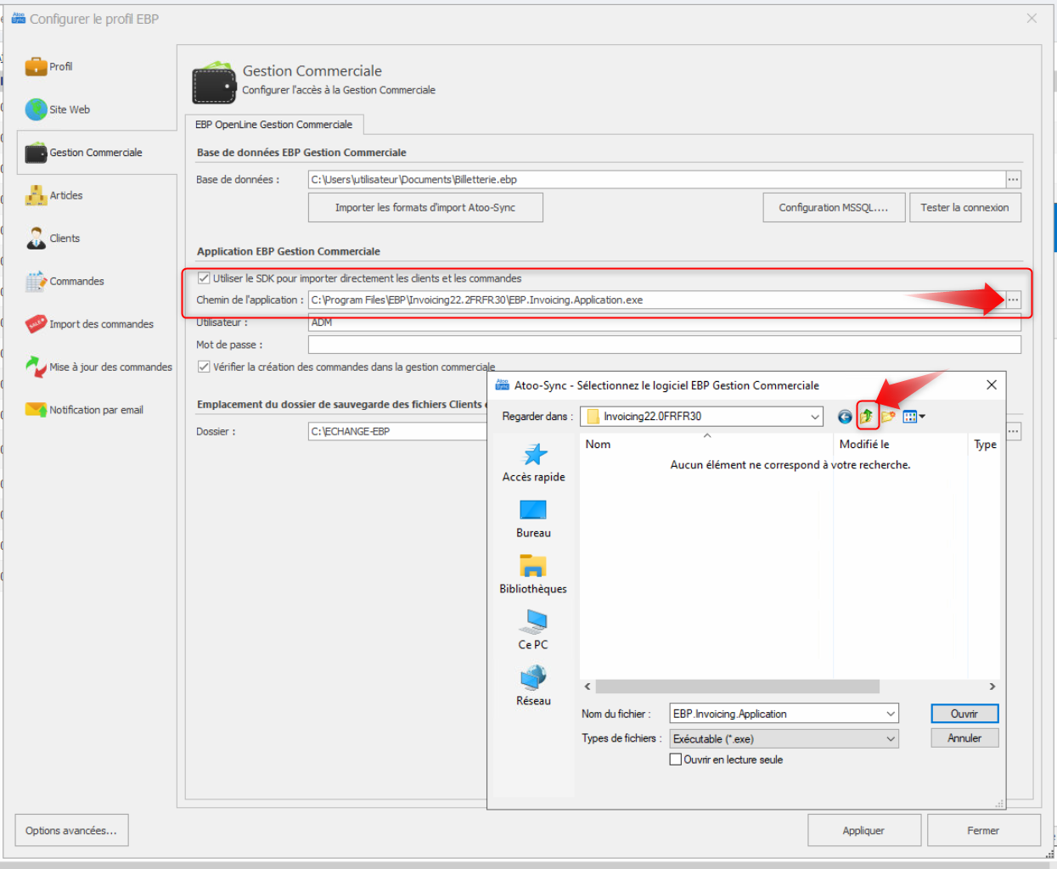The width and height of the screenshot is (1057, 869).
Task: Open the Clients person icon
Action: point(36,238)
